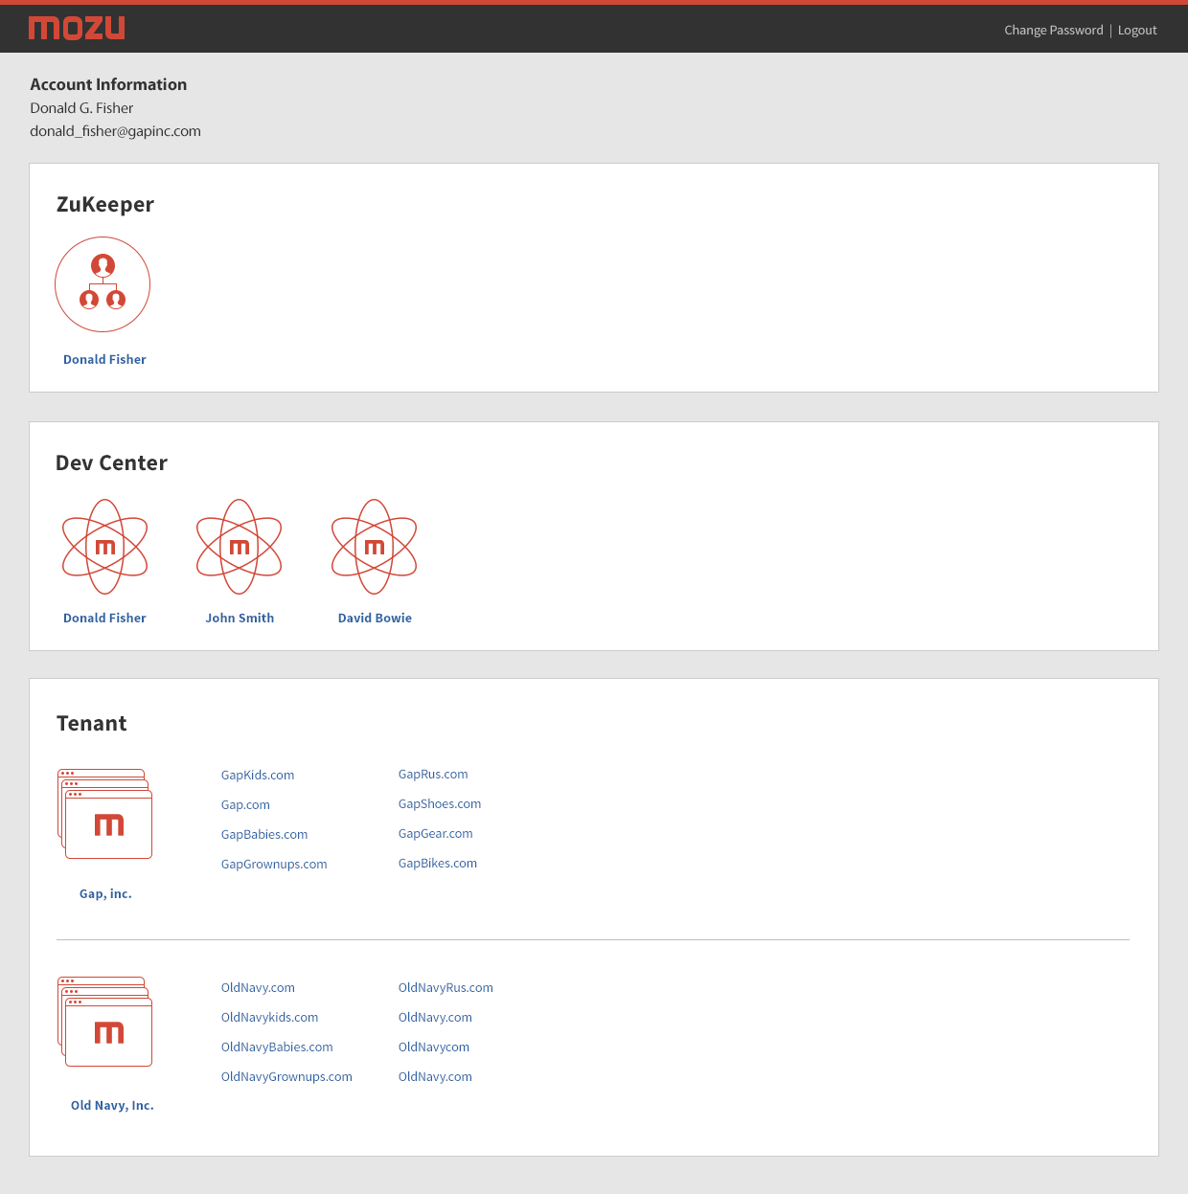Image resolution: width=1188 pixels, height=1194 pixels.
Task: Open the GapGrownups.com site link
Action: click(274, 865)
